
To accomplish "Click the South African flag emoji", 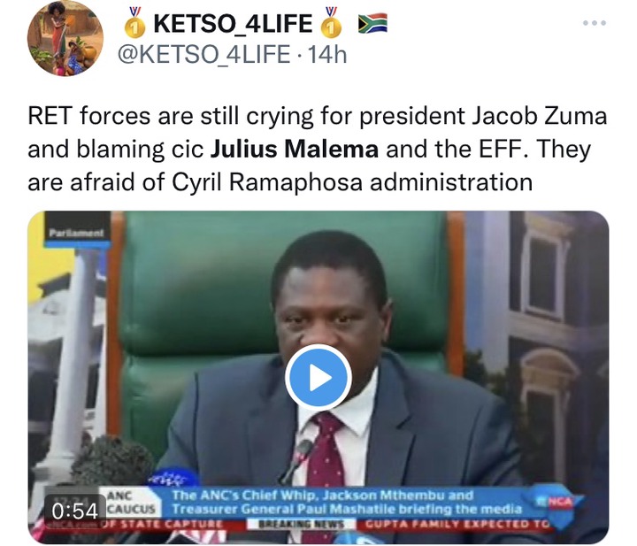I will (372, 23).
